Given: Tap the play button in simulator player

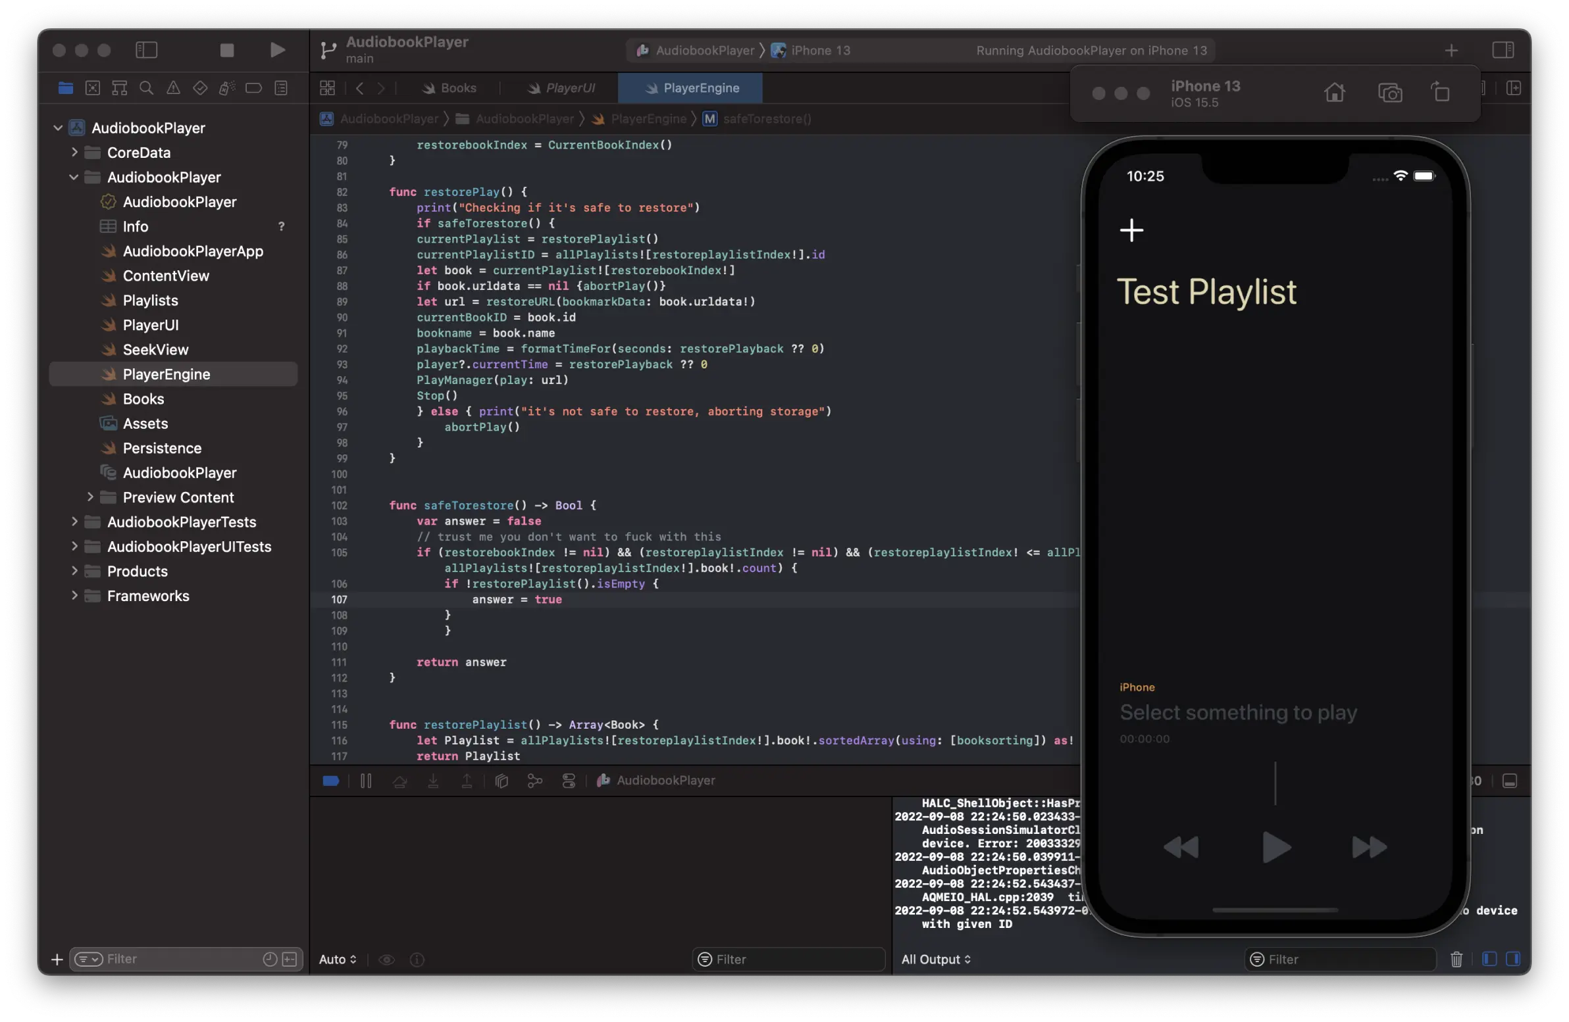Looking at the screenshot, I should click(1275, 847).
